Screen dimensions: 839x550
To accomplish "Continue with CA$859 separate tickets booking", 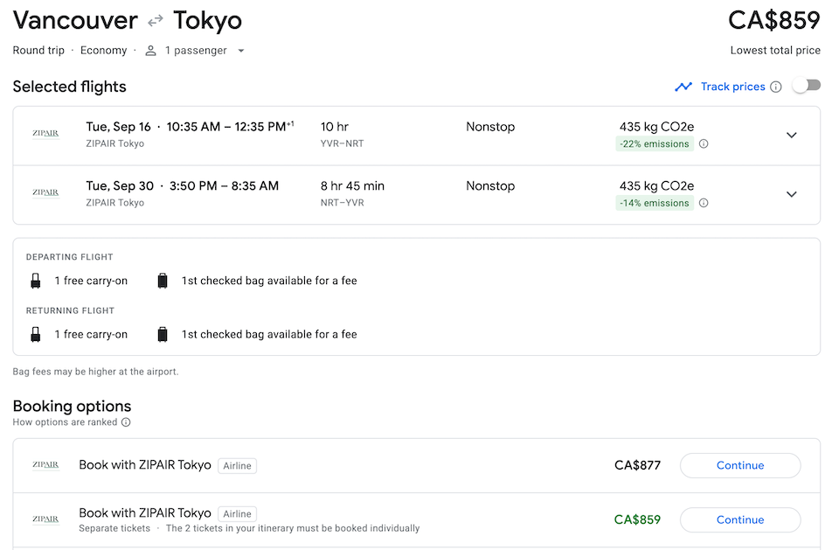I will click(740, 519).
